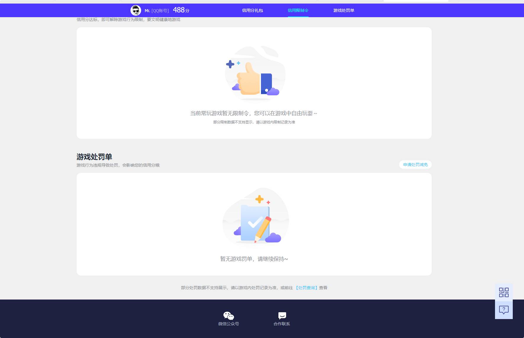
Task: Open the QR code panel on the right
Action: pos(504,292)
